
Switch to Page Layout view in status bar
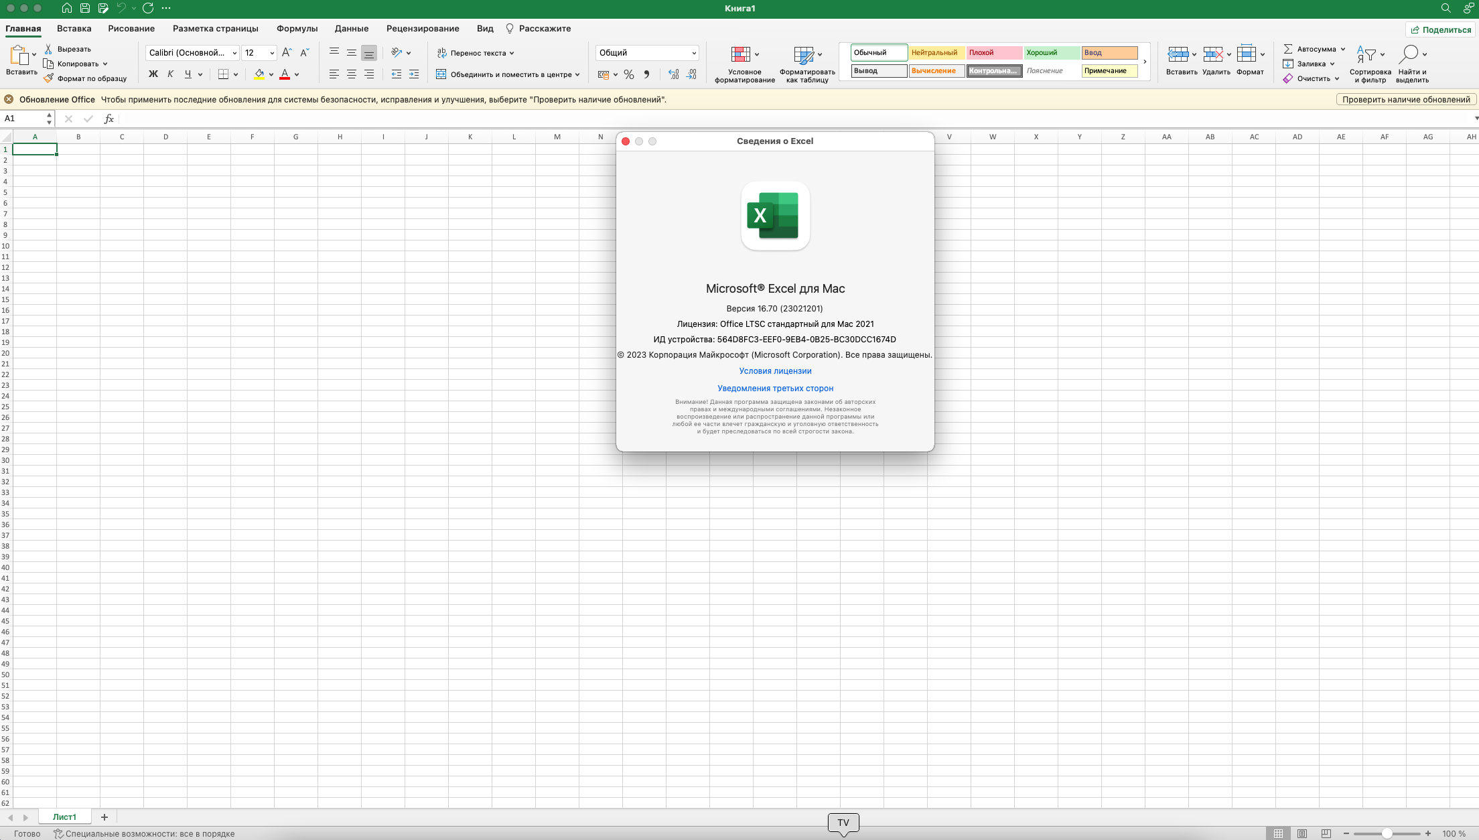pos(1301,833)
